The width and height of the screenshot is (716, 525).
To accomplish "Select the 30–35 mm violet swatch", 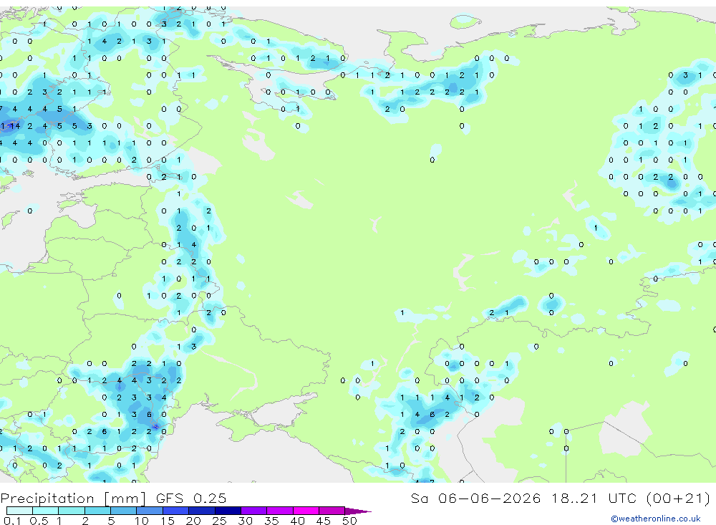I will pyautogui.click(x=254, y=511).
